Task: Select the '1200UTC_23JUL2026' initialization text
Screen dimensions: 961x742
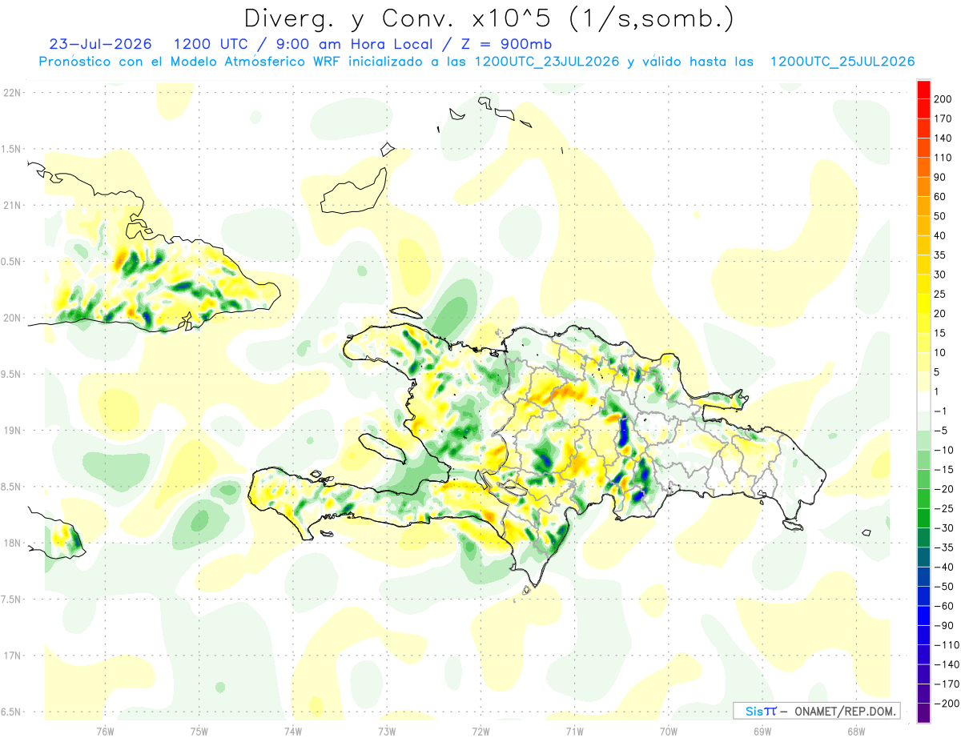Action: click(x=547, y=62)
